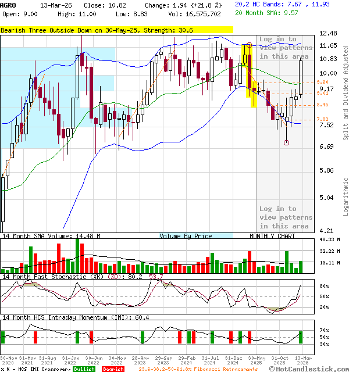Viewport: 349px width, 372px height.
Task: Select the circled low marker below 7.52
Action: 286,142
